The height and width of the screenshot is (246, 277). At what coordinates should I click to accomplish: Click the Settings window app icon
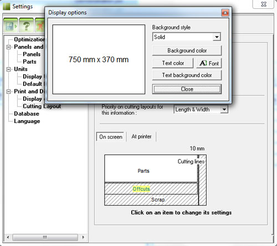click(x=6, y=6)
